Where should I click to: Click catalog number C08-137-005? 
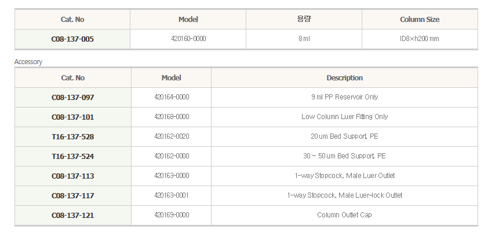pyautogui.click(x=72, y=39)
